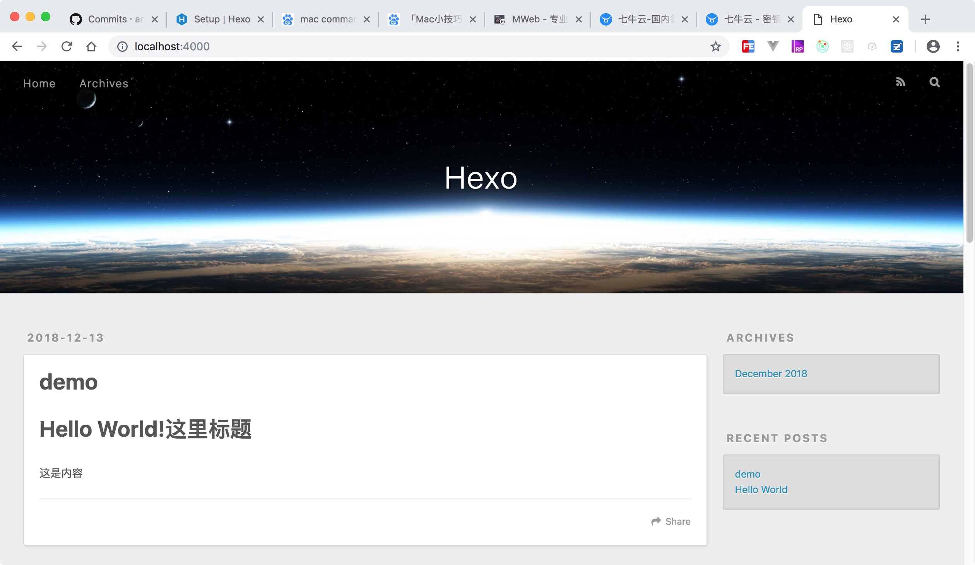The image size is (975, 565).
Task: Open Hello World recent post link
Action: 761,490
